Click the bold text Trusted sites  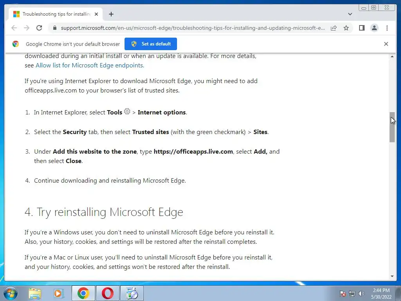click(x=150, y=132)
